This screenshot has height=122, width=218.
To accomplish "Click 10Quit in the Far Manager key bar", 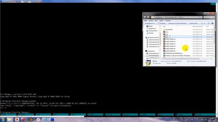I will click(165, 115).
